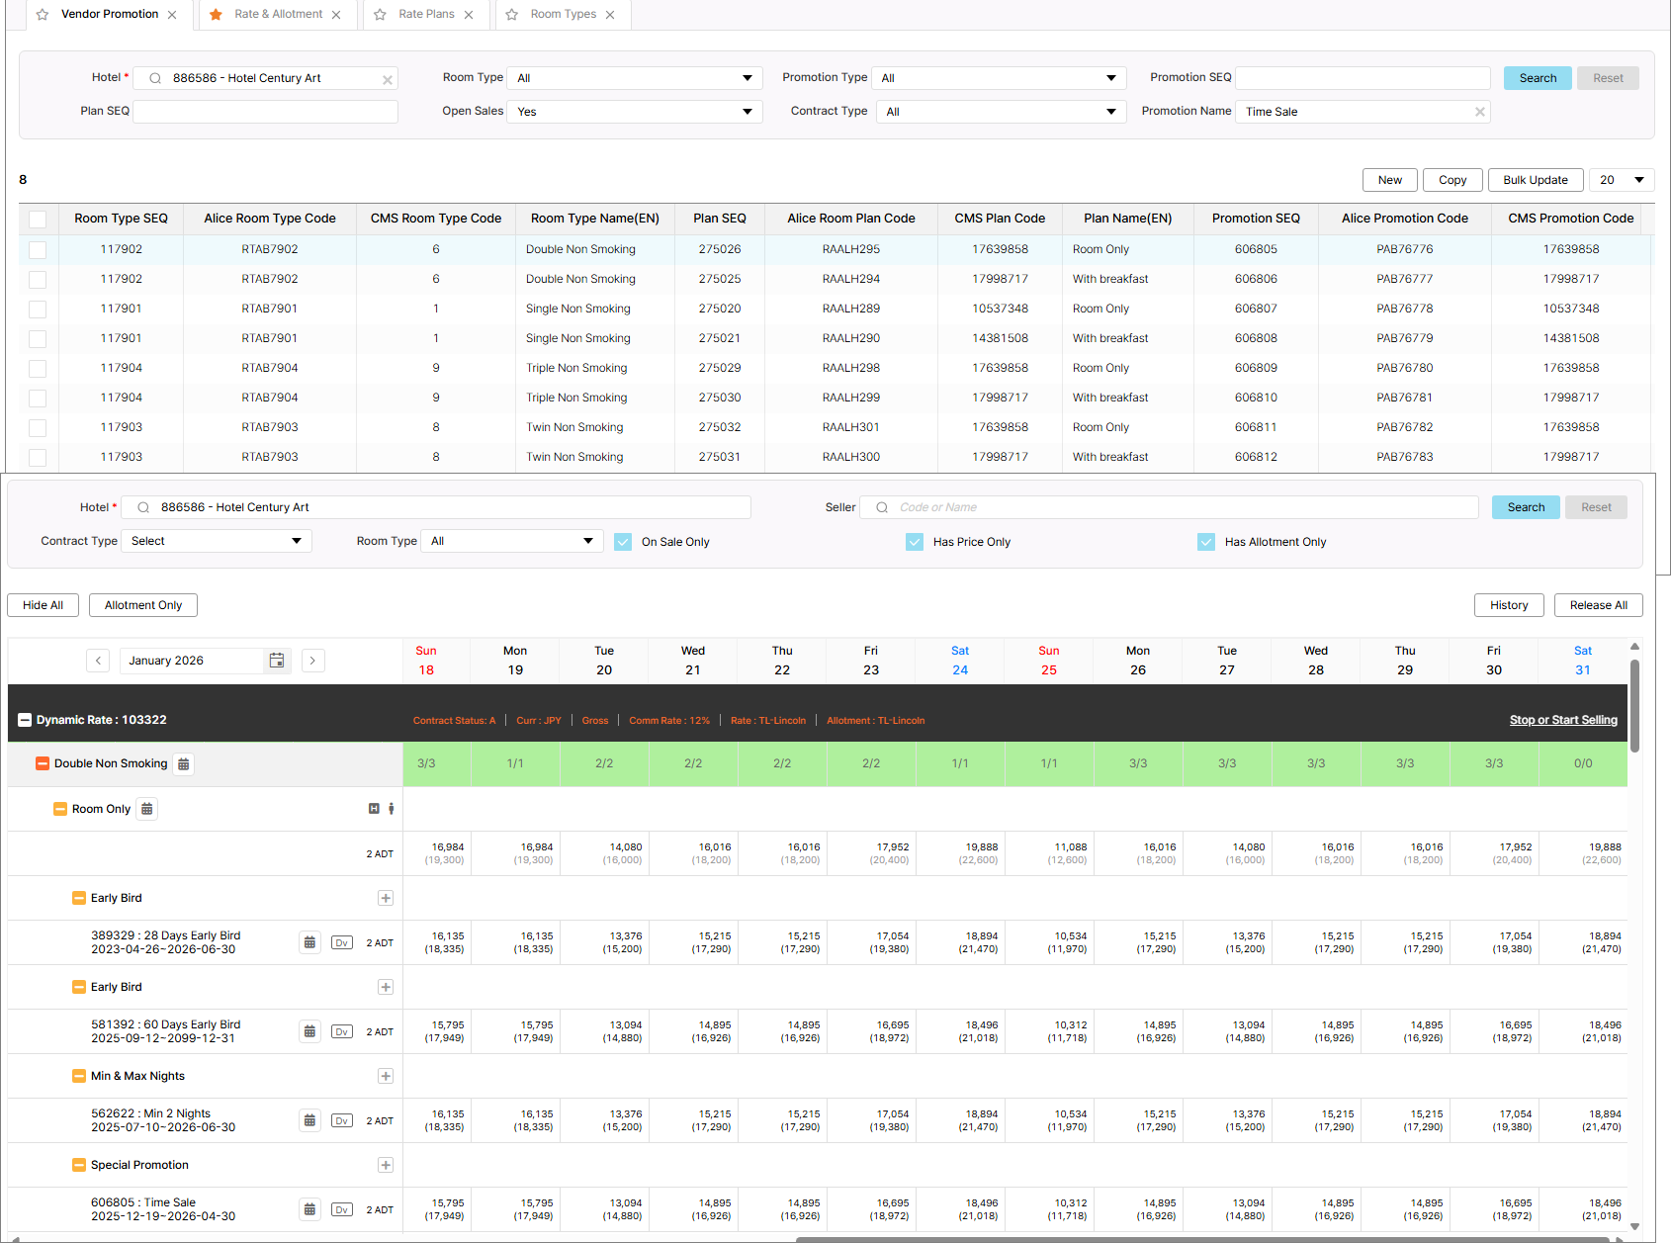
Task: Click the Bulk Update button
Action: click(1535, 180)
